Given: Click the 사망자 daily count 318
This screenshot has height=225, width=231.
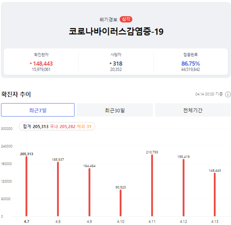Looking at the screenshot, I should [x=117, y=64].
